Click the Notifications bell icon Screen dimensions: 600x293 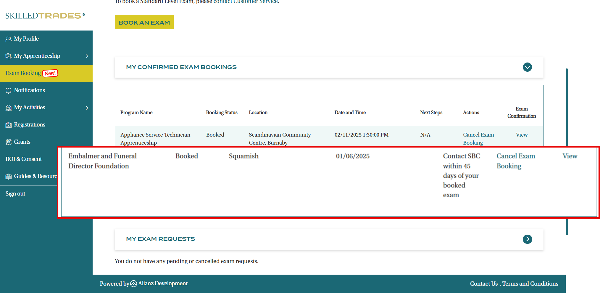8,91
